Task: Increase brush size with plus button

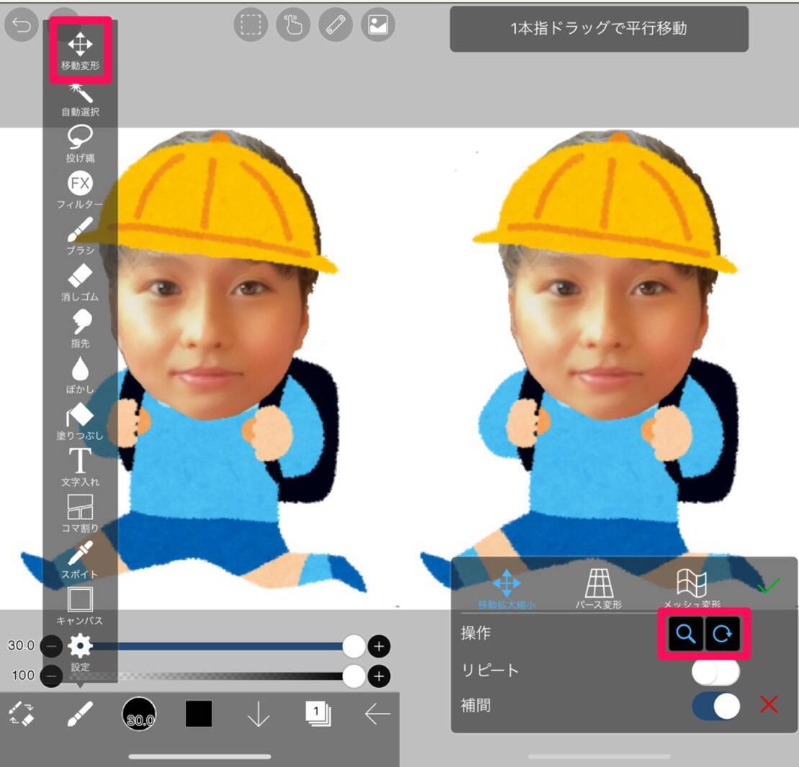Action: (x=379, y=646)
